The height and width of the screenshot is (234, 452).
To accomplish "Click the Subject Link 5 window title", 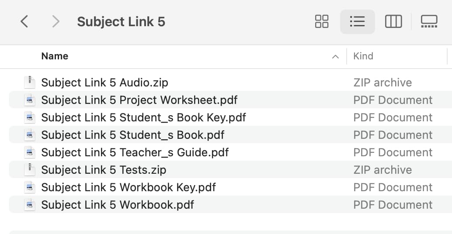I will [121, 21].
